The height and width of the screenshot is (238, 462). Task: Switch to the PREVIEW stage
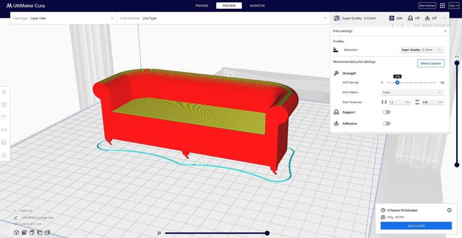pyautogui.click(x=229, y=6)
